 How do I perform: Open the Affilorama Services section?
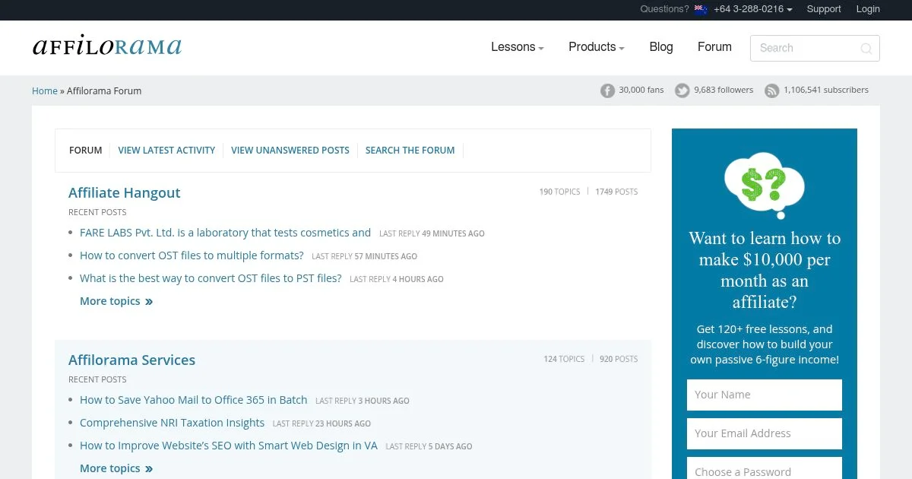coord(132,360)
